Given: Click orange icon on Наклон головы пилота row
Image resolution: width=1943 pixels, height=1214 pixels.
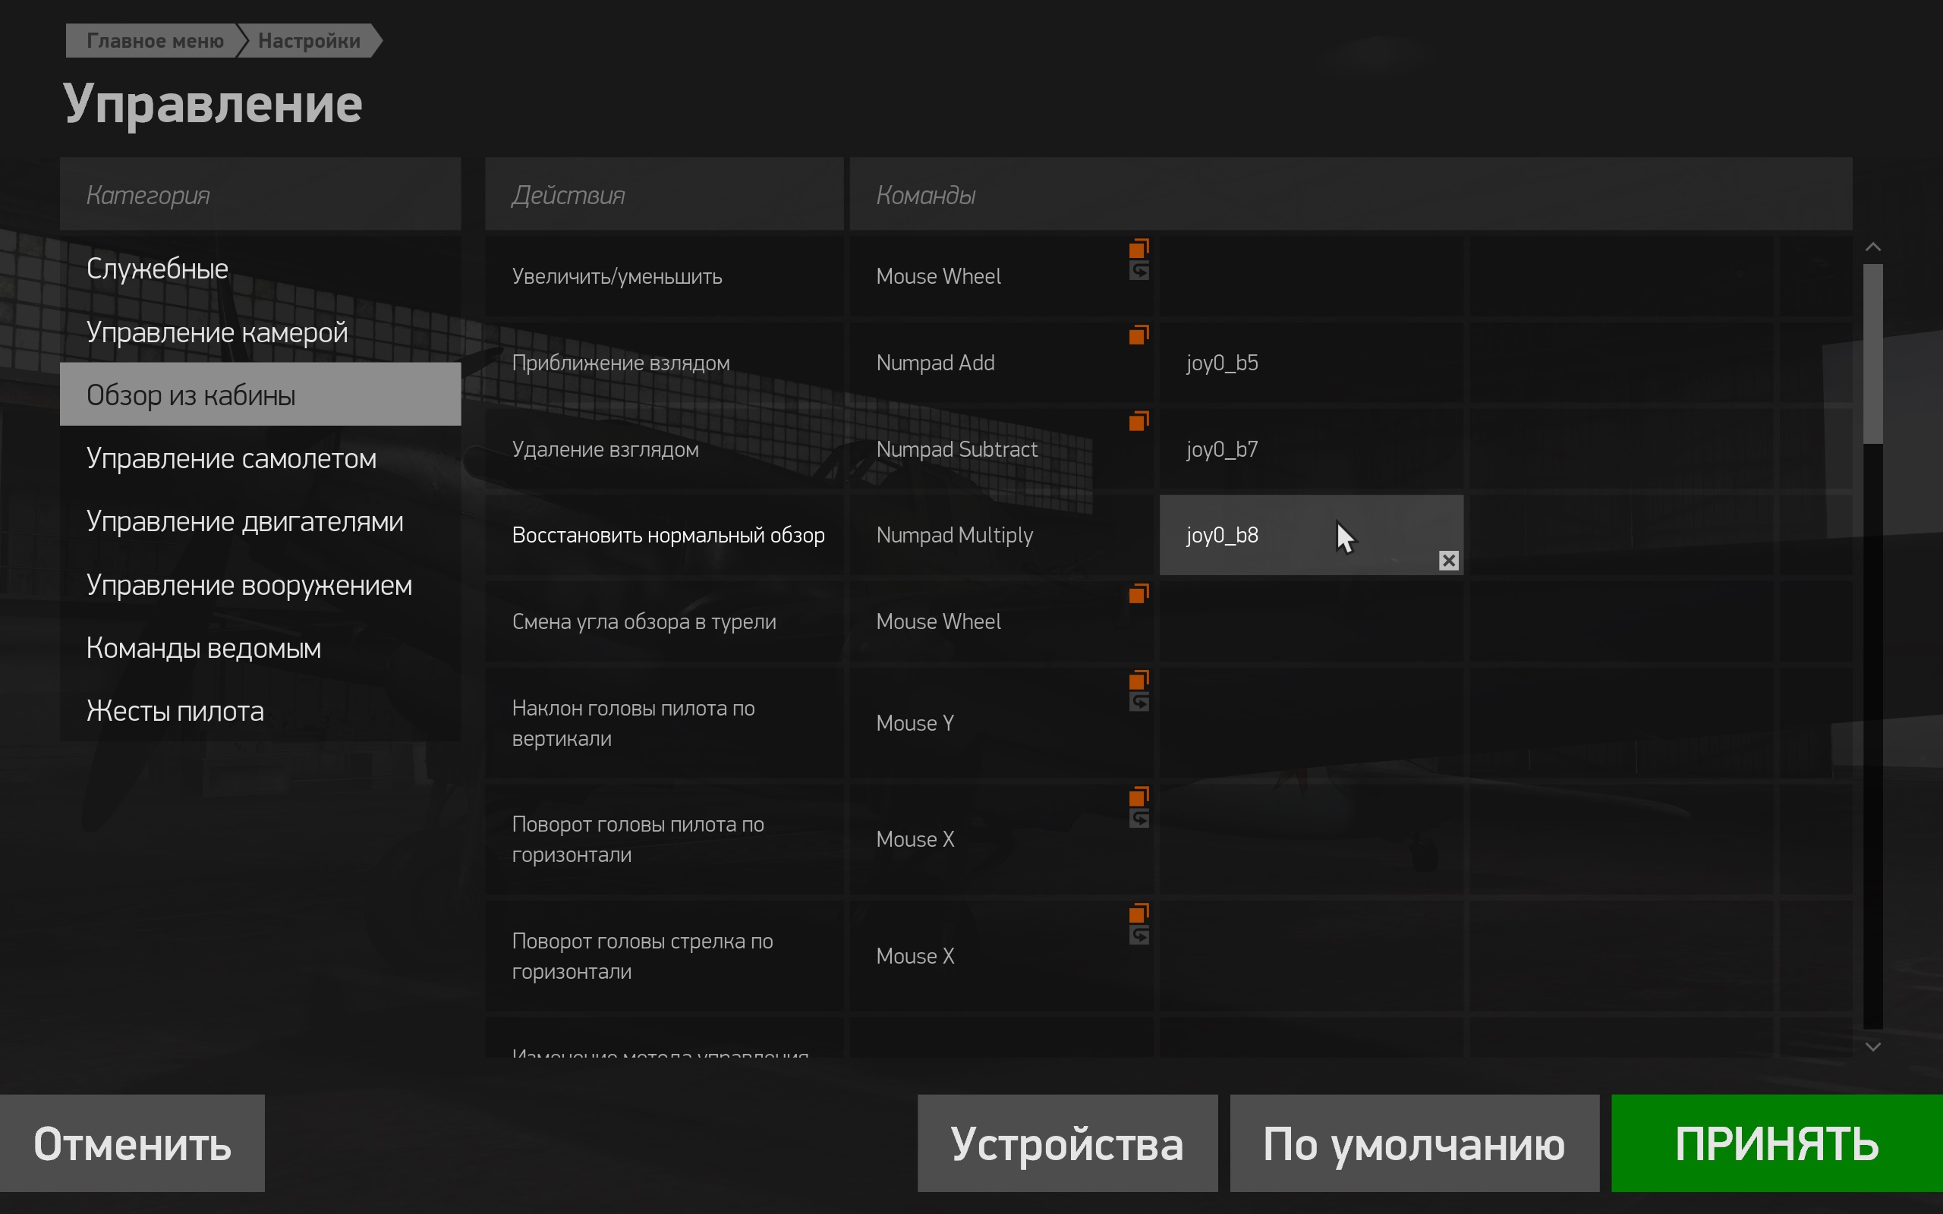Looking at the screenshot, I should 1138,680.
